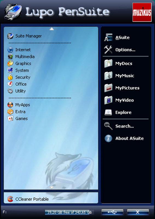Screen dimensions: 155x219
Task: Click the USB eject button
Action: (x=112, y=212)
